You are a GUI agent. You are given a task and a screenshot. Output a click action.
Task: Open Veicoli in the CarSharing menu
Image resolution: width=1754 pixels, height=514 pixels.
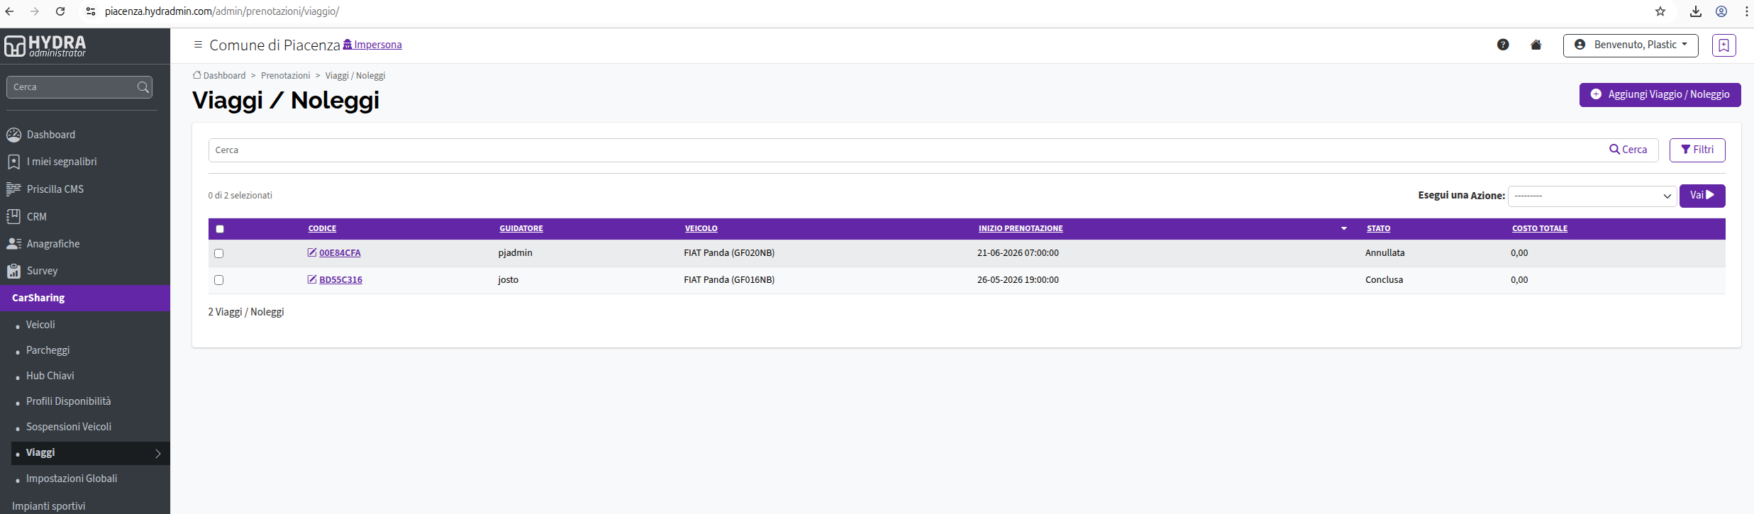point(40,325)
